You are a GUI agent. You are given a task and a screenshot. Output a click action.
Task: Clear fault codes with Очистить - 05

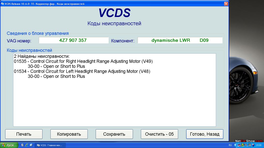159,134
